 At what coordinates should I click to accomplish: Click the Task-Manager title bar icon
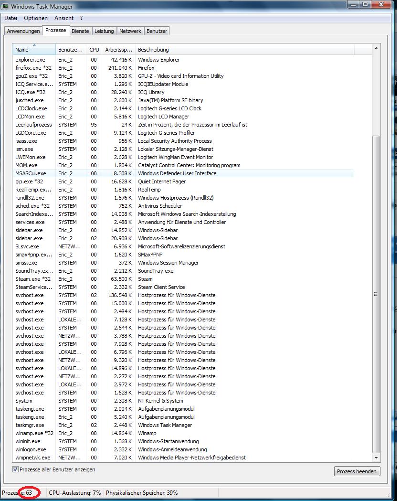point(5,6)
